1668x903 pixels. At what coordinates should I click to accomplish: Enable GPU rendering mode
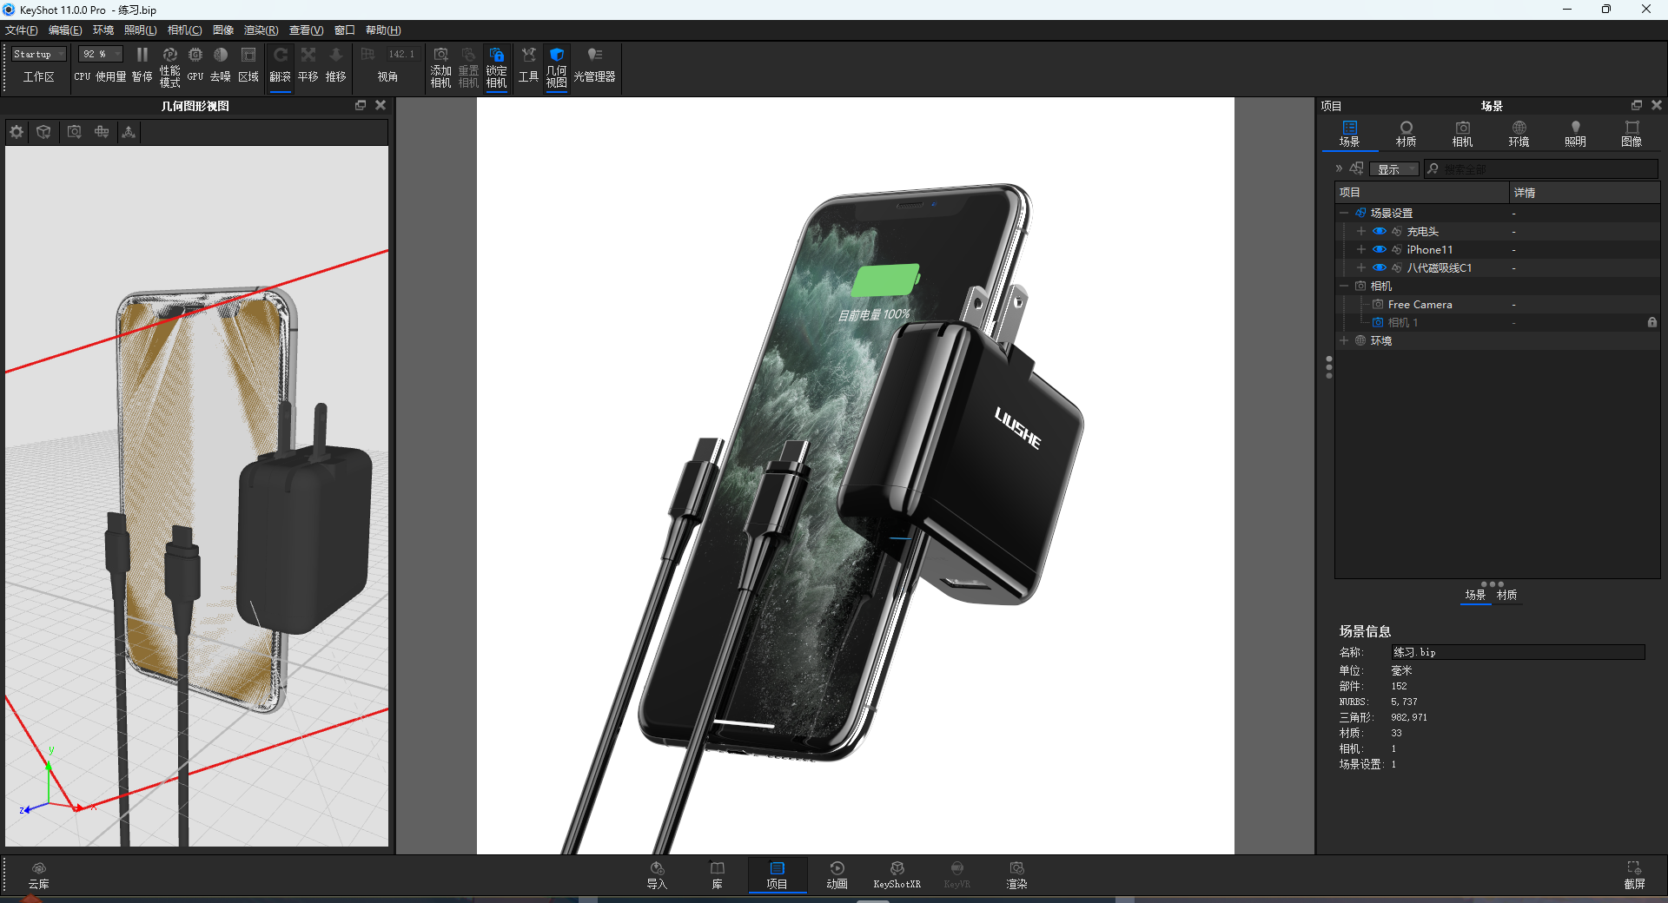195,65
